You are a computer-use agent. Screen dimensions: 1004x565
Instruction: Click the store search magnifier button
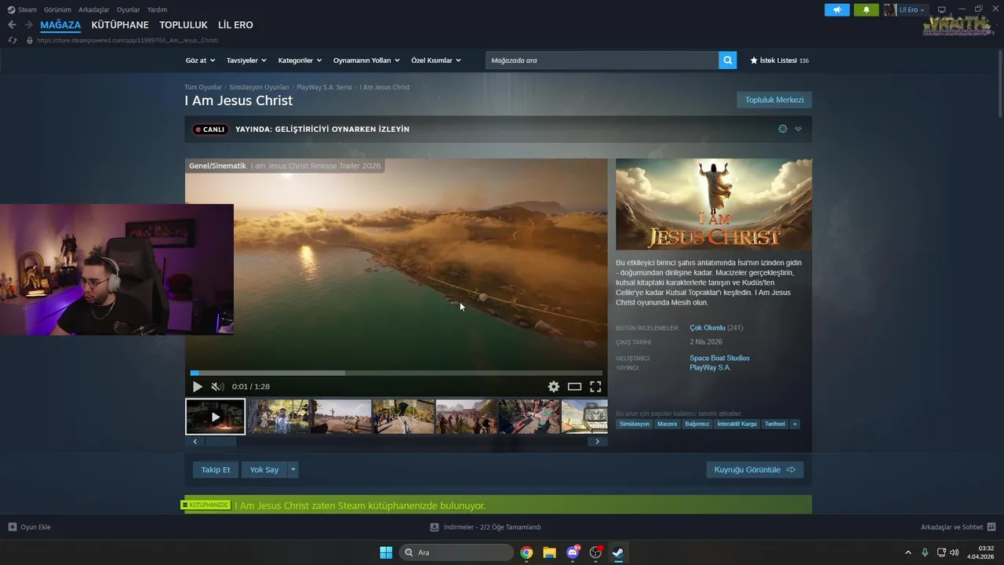(x=728, y=60)
